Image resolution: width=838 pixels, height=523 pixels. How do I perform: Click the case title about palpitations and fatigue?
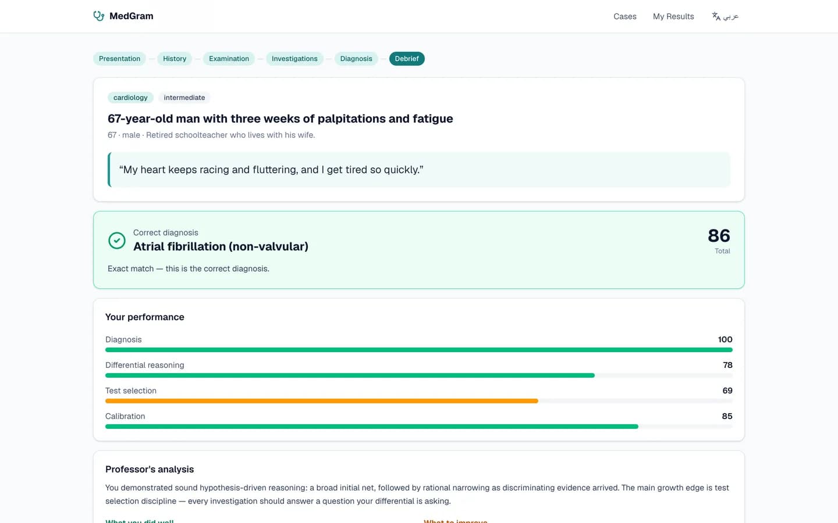click(x=280, y=119)
